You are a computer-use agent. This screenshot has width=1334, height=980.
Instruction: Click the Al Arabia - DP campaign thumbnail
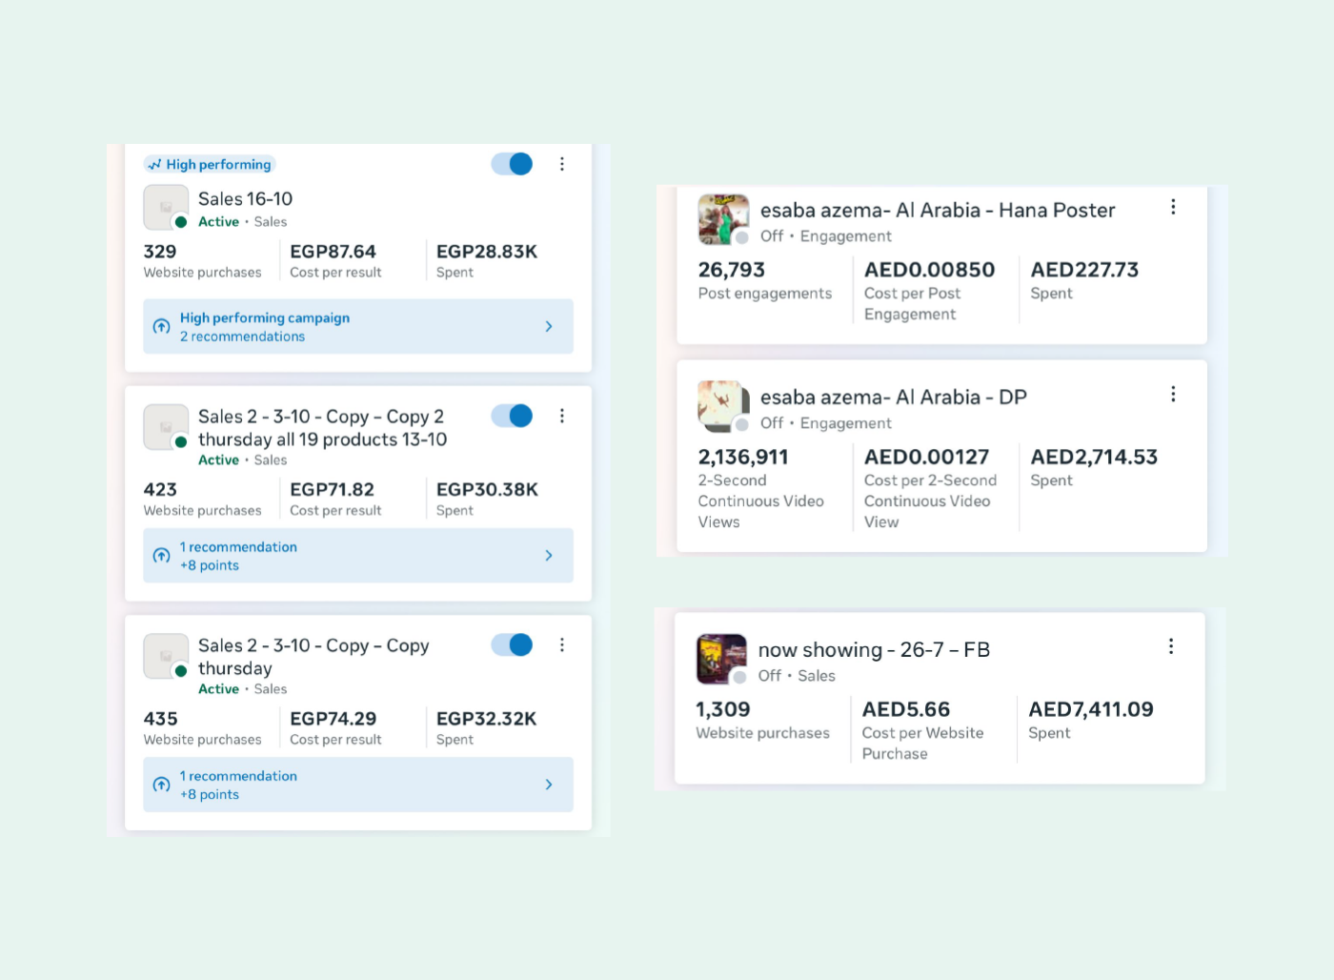[x=723, y=406]
